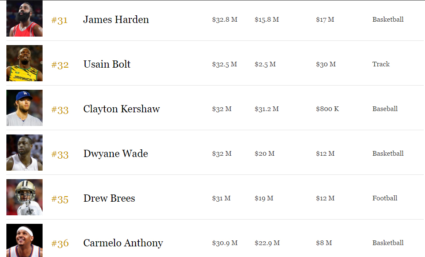Viewport: 425px width, 257px height.
Task: Click James Harden's photo thumbnail
Action: pos(24,19)
